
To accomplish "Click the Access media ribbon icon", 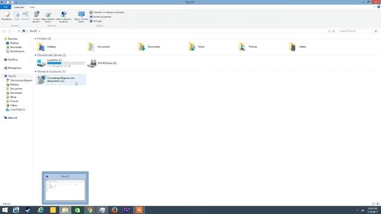I will click(x=36, y=17).
